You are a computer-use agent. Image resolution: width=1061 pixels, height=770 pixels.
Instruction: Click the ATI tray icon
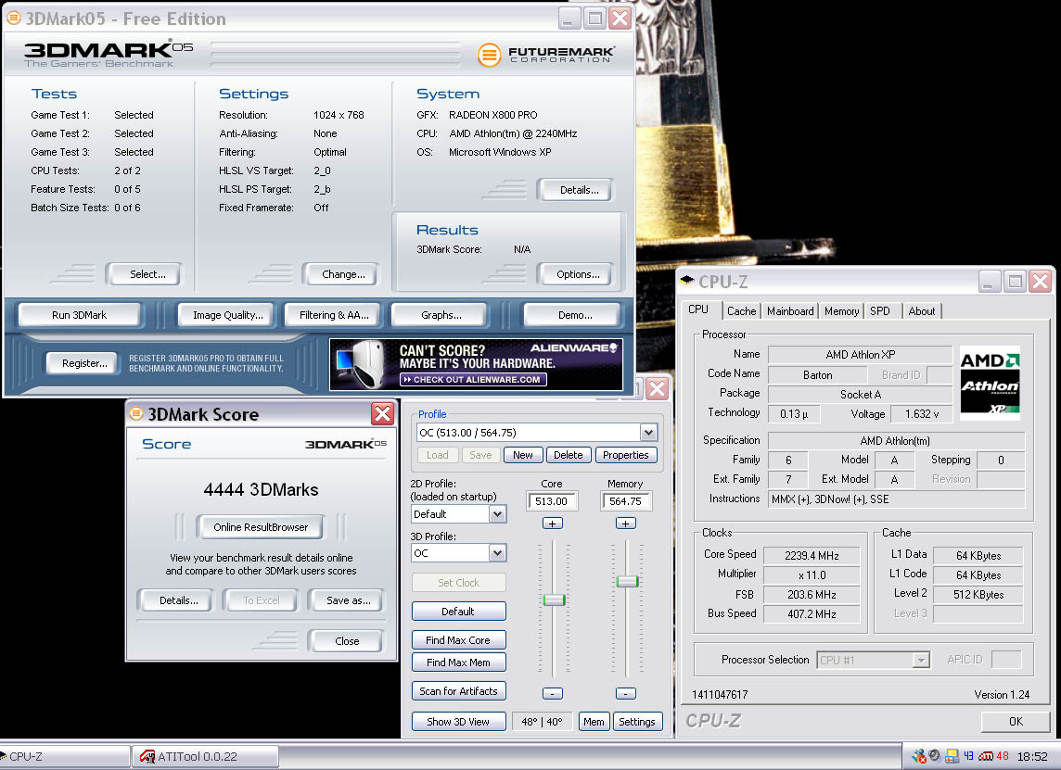pos(985,756)
